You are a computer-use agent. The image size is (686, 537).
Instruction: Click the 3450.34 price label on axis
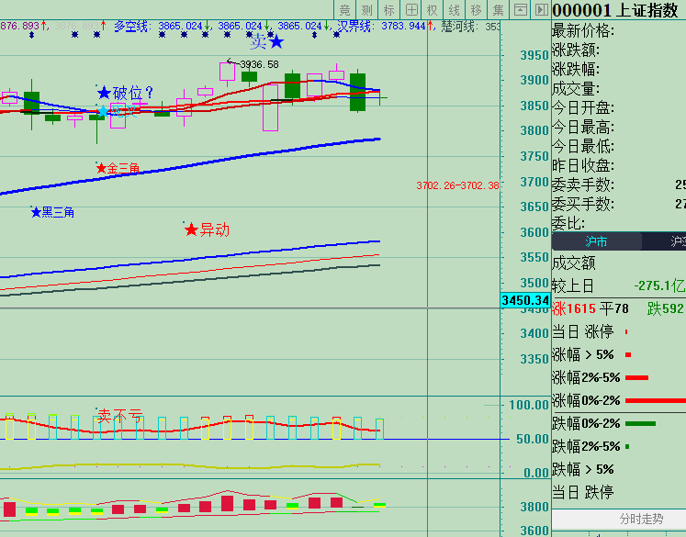[x=525, y=300]
